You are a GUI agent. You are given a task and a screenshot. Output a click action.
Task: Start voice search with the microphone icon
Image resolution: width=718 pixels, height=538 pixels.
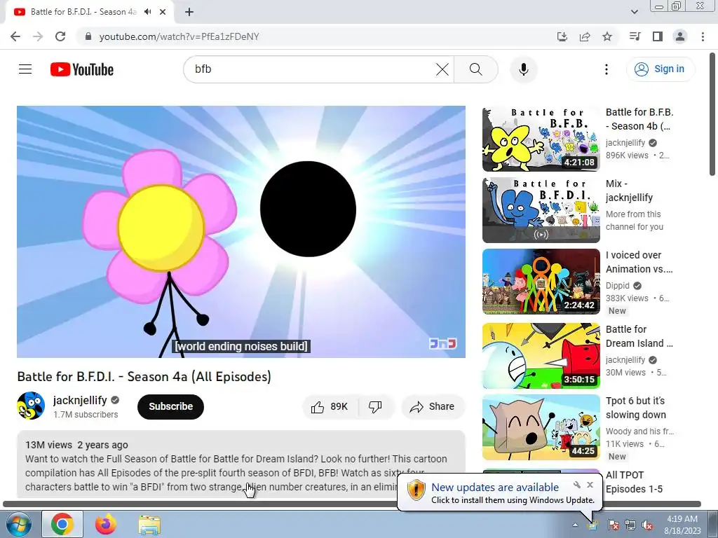coord(523,69)
